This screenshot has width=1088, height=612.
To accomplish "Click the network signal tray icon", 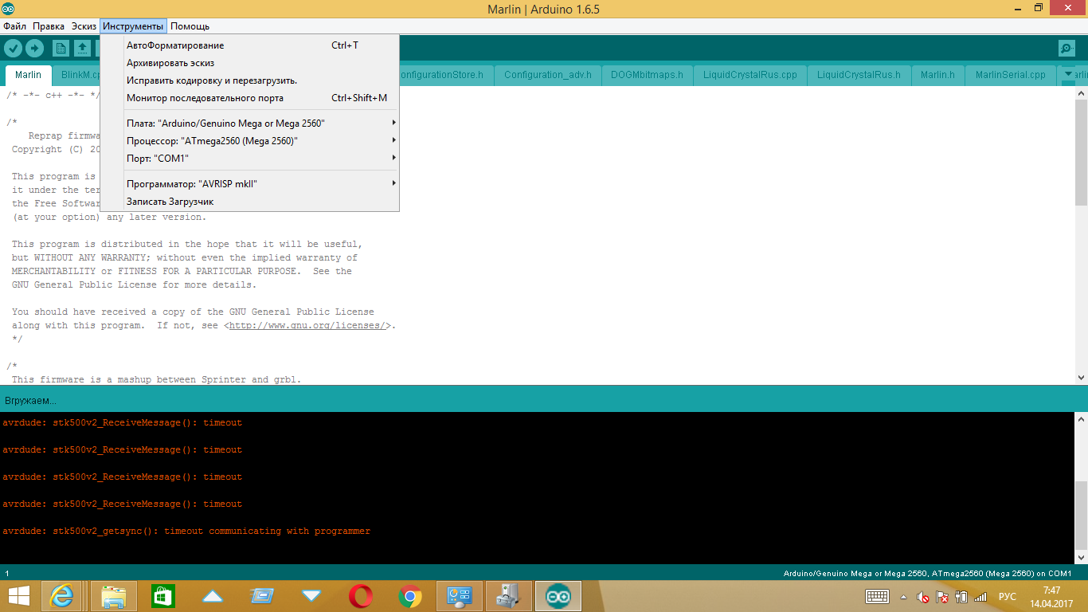I will 980,596.
